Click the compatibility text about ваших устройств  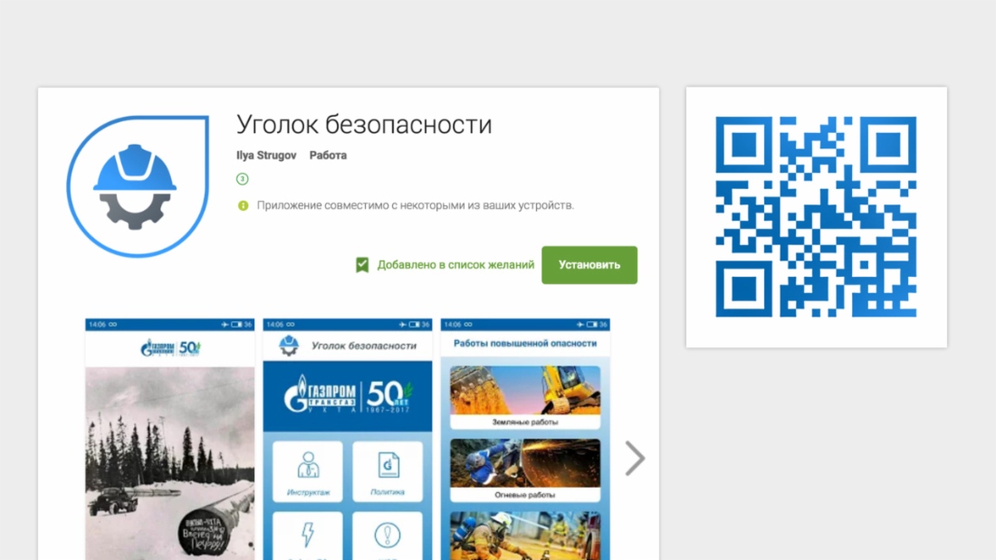[x=416, y=205]
